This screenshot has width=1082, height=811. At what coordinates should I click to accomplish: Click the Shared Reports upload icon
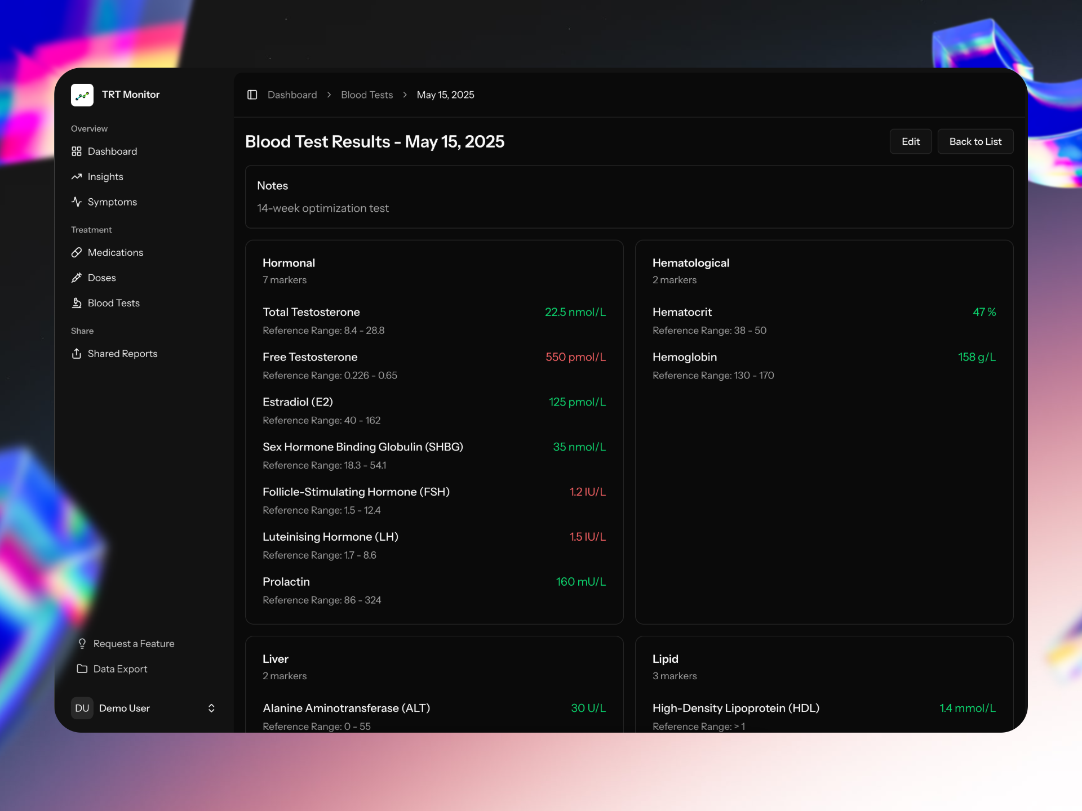(77, 354)
